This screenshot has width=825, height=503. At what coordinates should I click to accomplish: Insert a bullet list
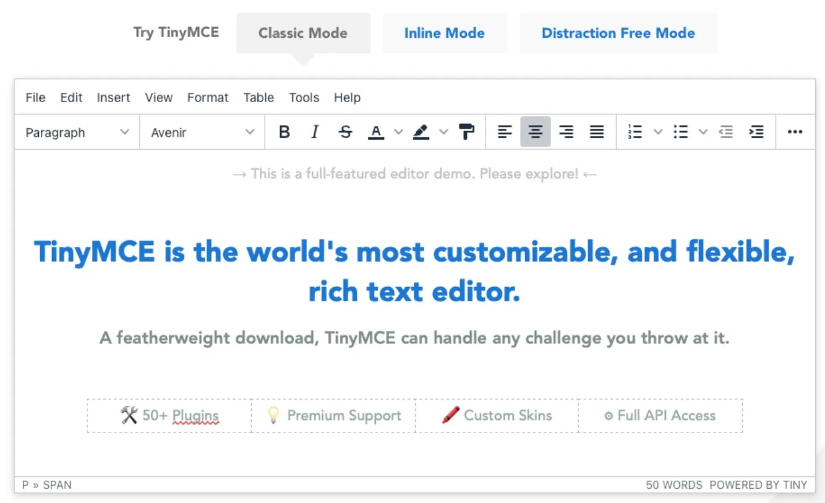pos(681,132)
